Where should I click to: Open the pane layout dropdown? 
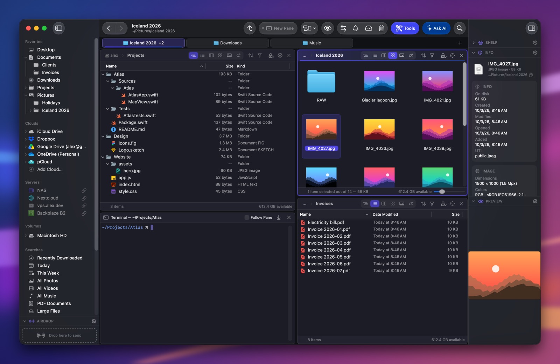click(x=309, y=28)
